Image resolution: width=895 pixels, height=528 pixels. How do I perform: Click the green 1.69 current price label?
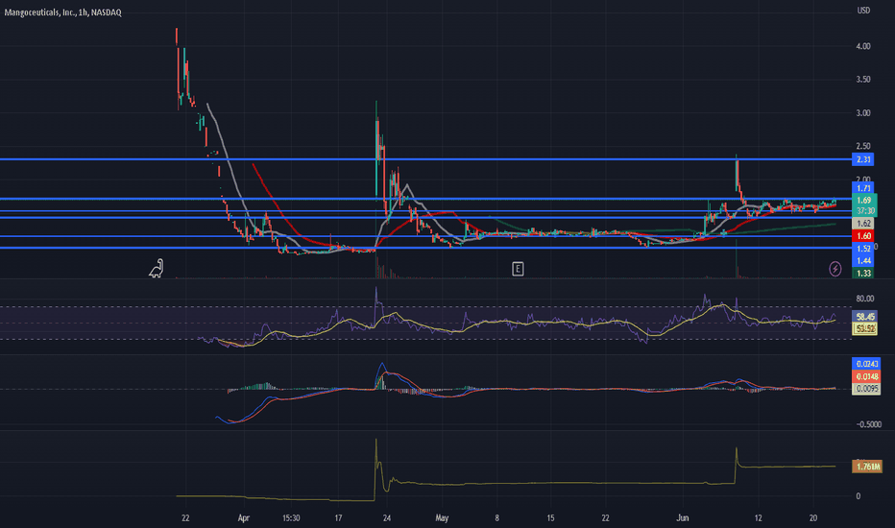[x=864, y=201]
